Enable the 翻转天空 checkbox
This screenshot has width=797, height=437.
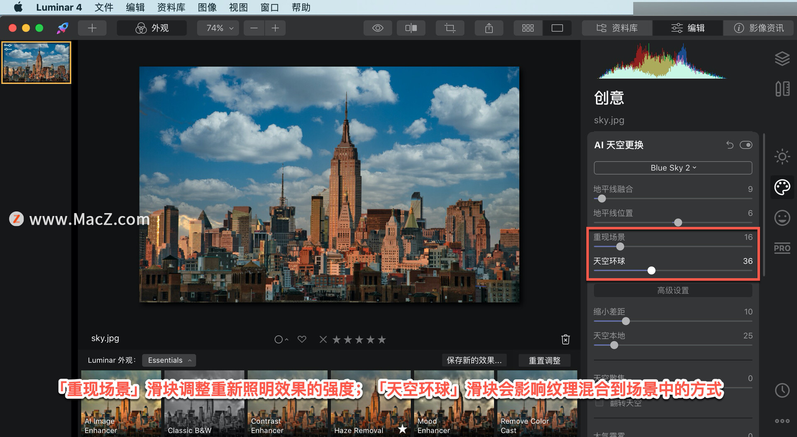pos(599,403)
